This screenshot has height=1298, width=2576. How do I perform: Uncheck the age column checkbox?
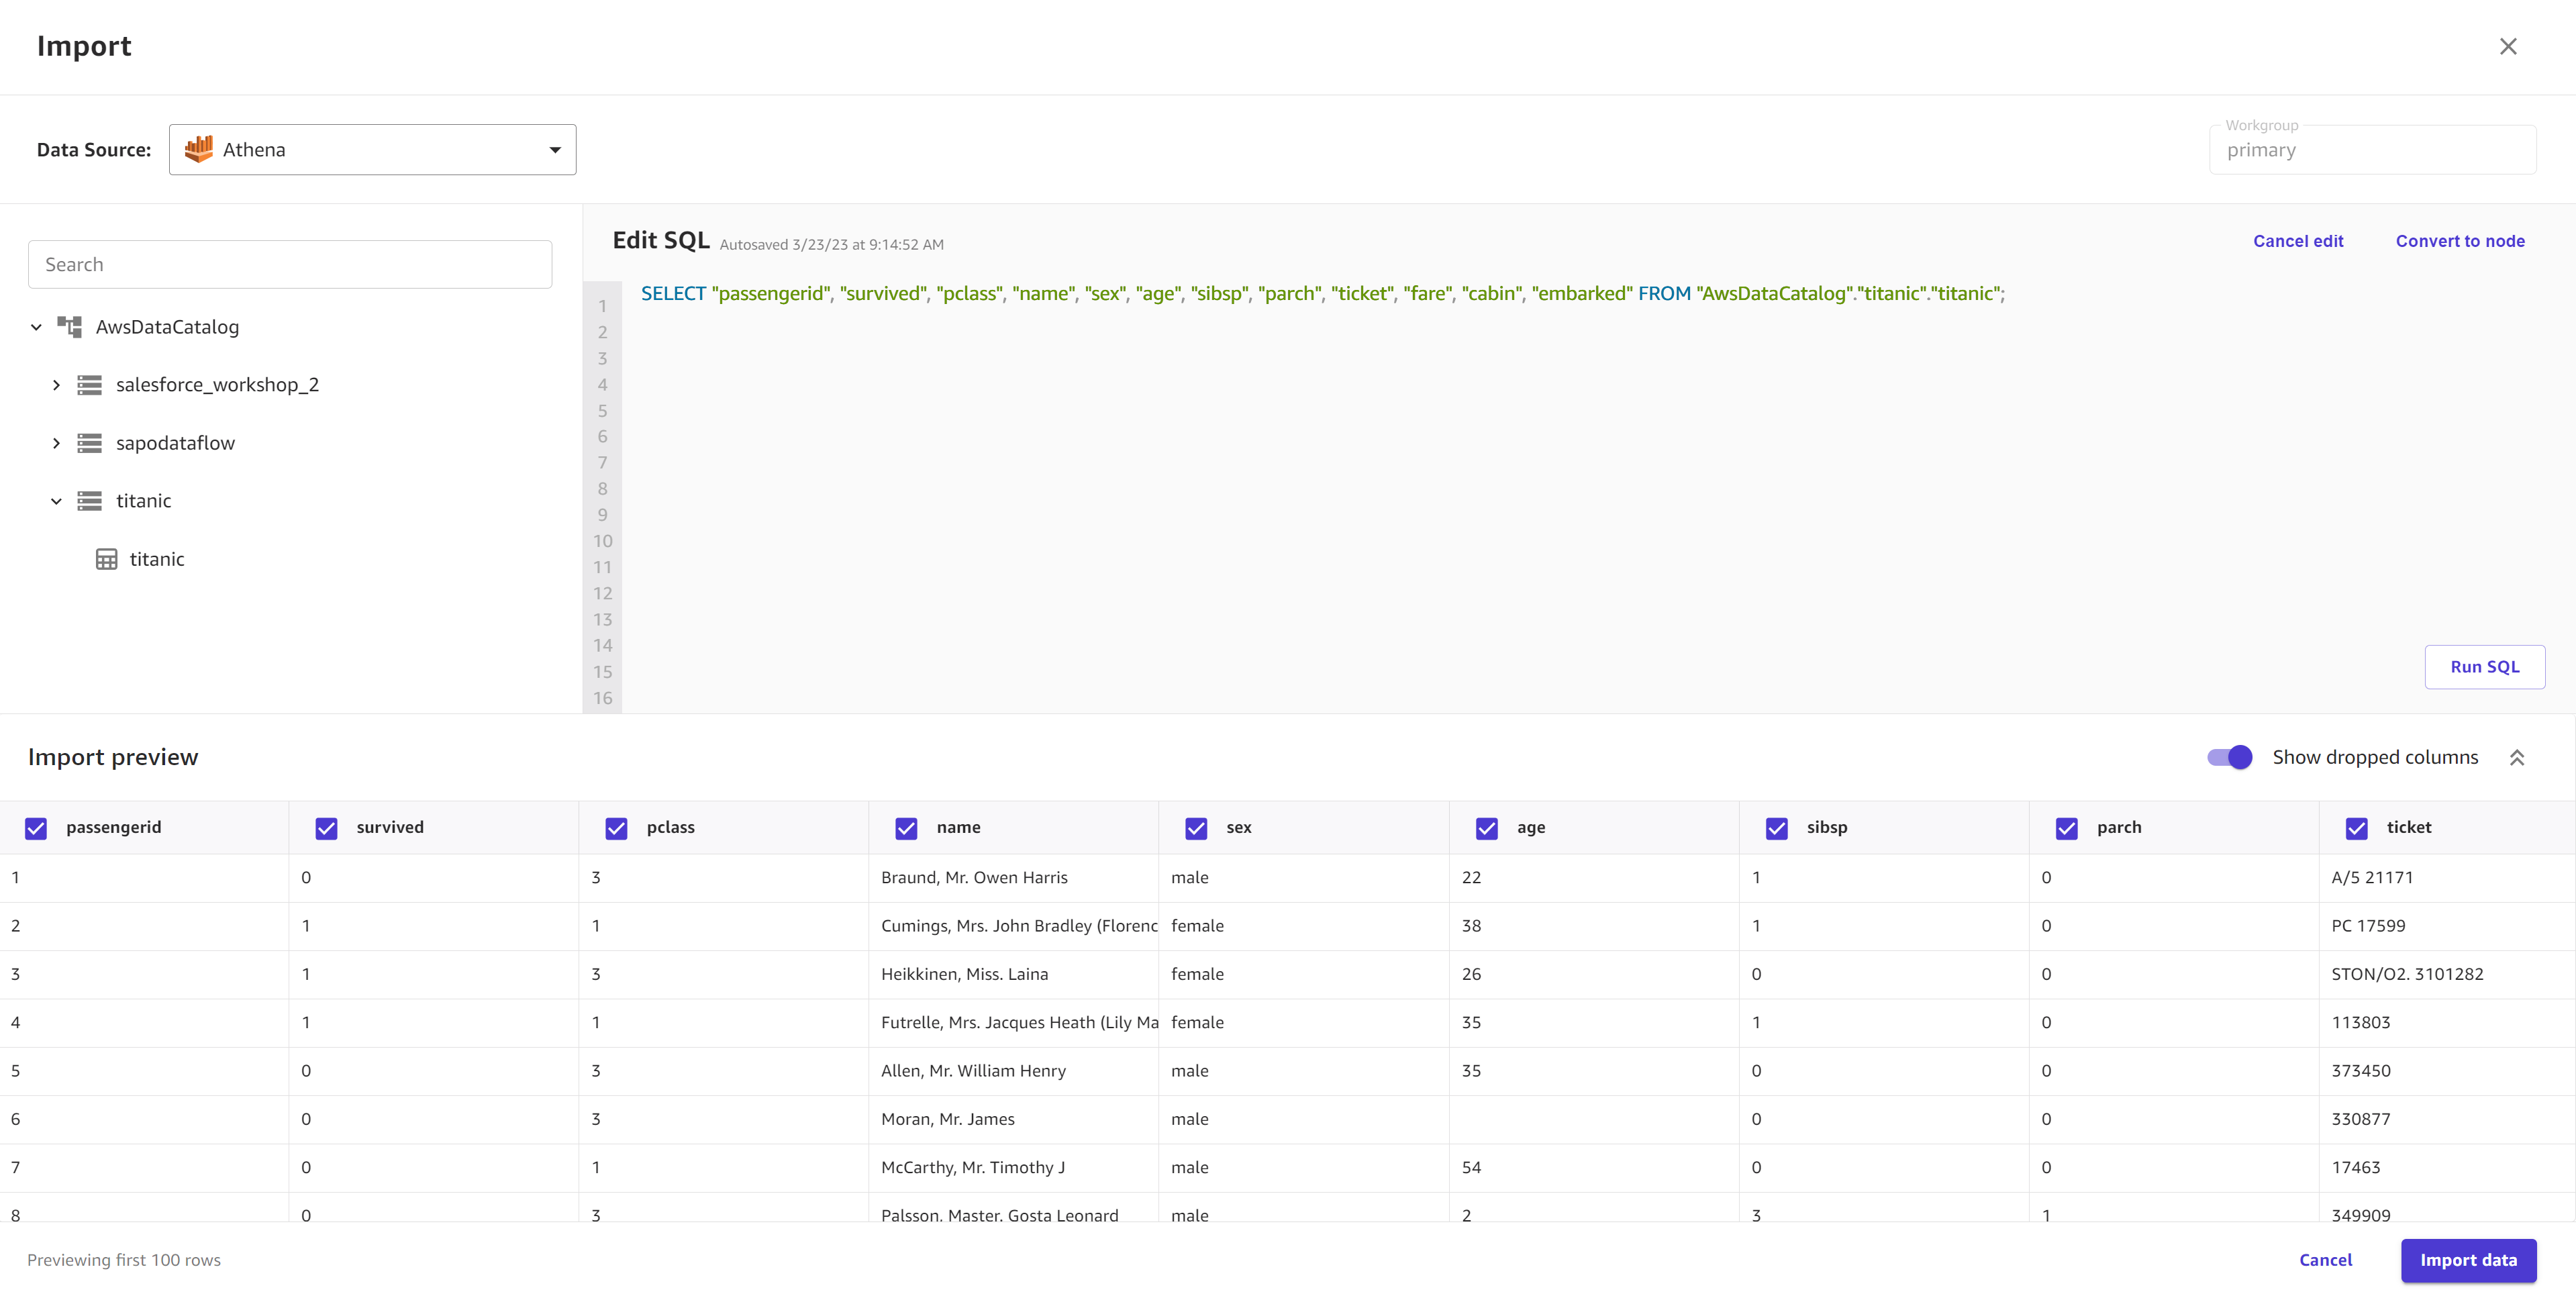click(1485, 826)
